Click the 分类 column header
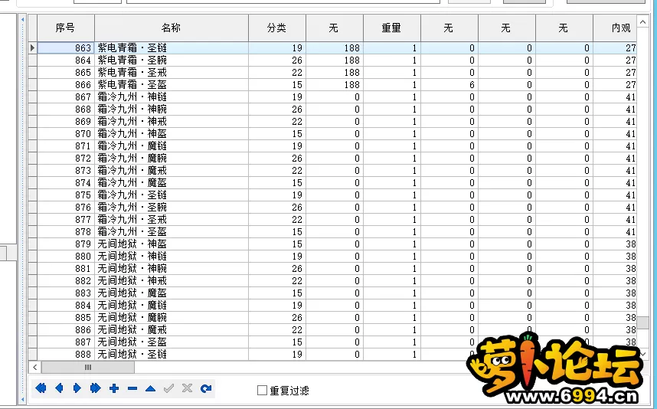The image size is (657, 409). pyautogui.click(x=277, y=28)
